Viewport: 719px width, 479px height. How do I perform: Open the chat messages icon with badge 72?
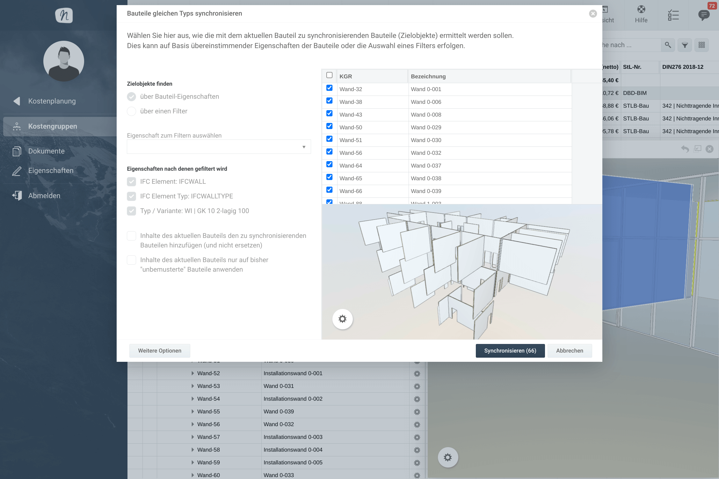[704, 15]
